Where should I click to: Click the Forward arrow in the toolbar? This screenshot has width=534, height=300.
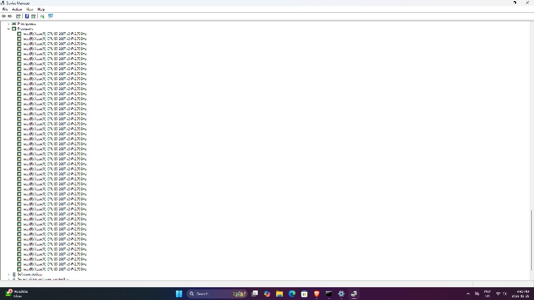coord(10,16)
